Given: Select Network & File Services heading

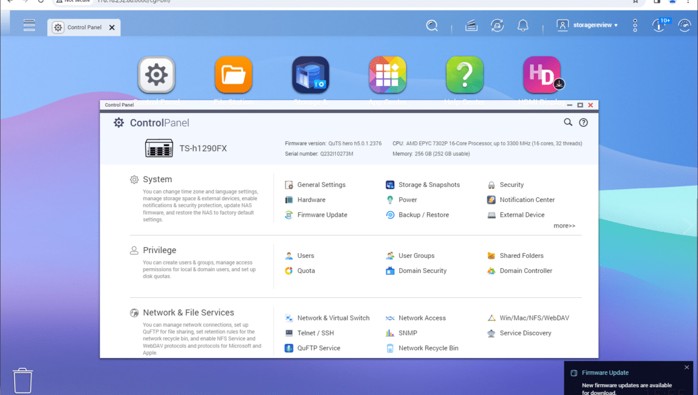Looking at the screenshot, I should (x=189, y=313).
